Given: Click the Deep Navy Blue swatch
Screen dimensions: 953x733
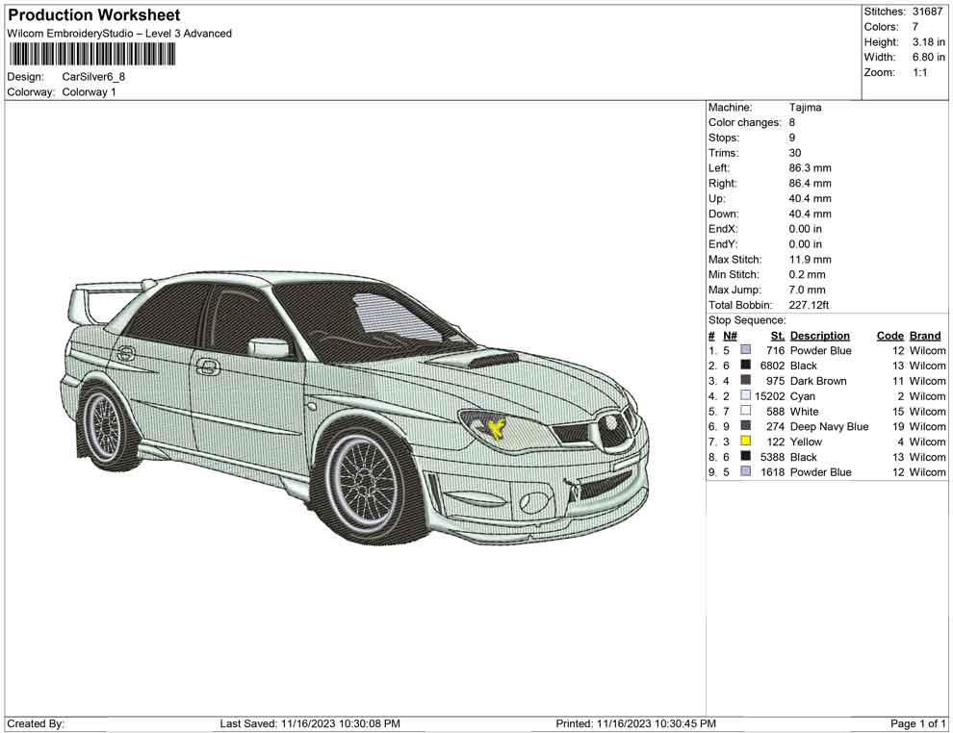Looking at the screenshot, I should pos(745,426).
